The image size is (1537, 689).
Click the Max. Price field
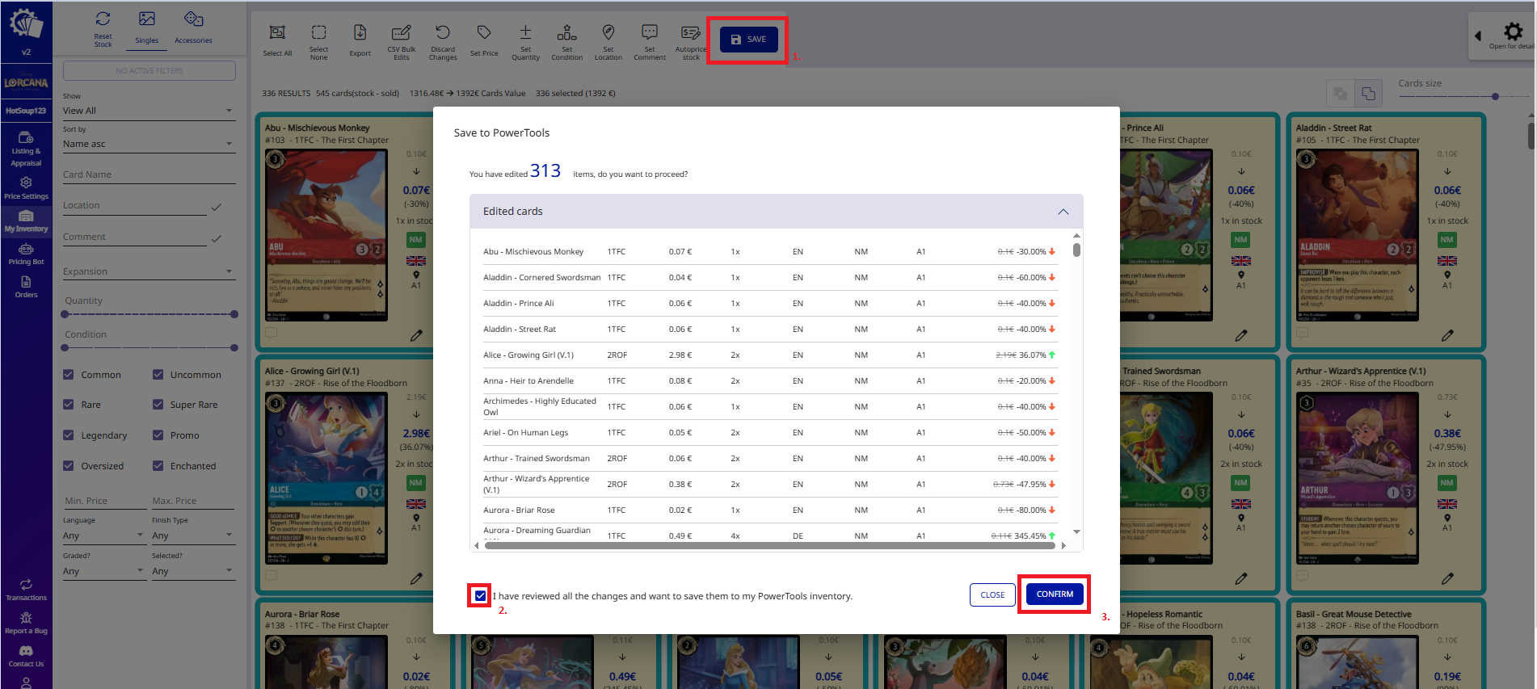tap(192, 501)
